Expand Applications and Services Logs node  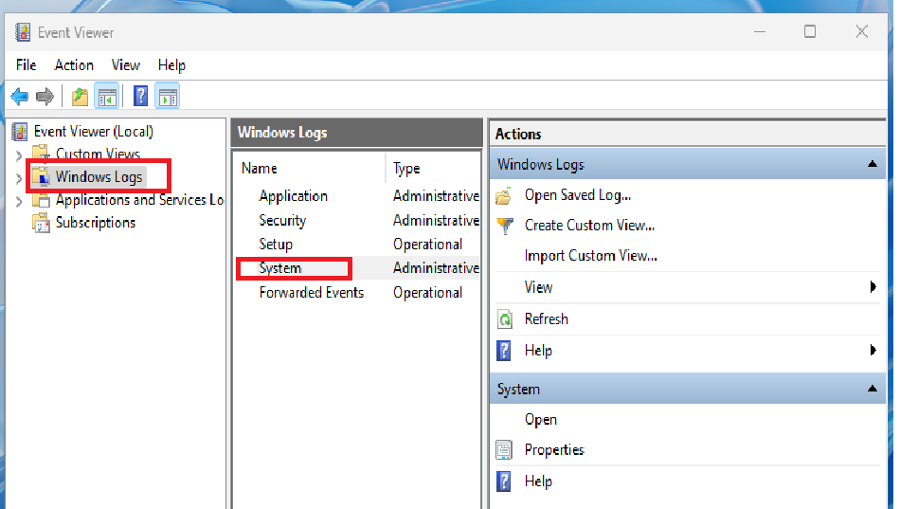(x=18, y=201)
